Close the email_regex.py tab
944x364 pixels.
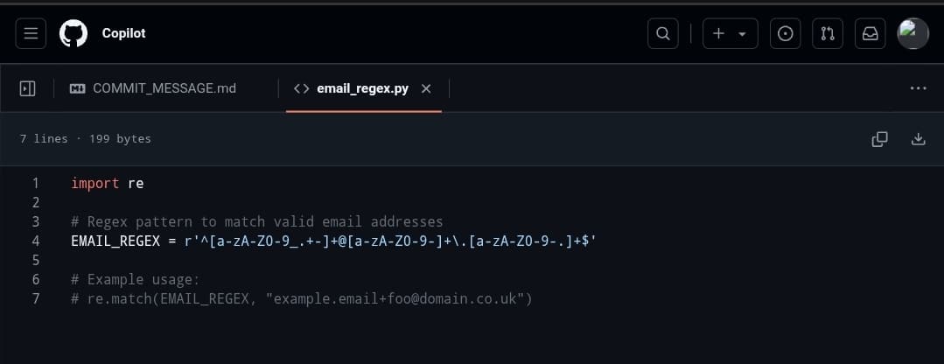tap(426, 88)
